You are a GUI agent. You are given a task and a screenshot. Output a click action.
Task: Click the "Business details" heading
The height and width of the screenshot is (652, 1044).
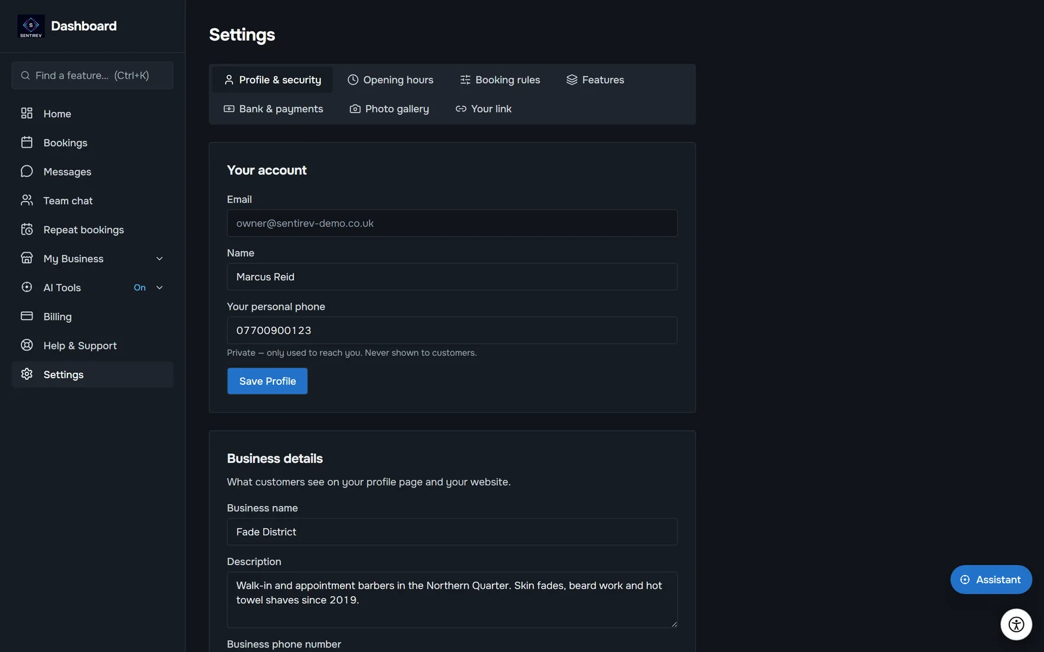point(275,458)
